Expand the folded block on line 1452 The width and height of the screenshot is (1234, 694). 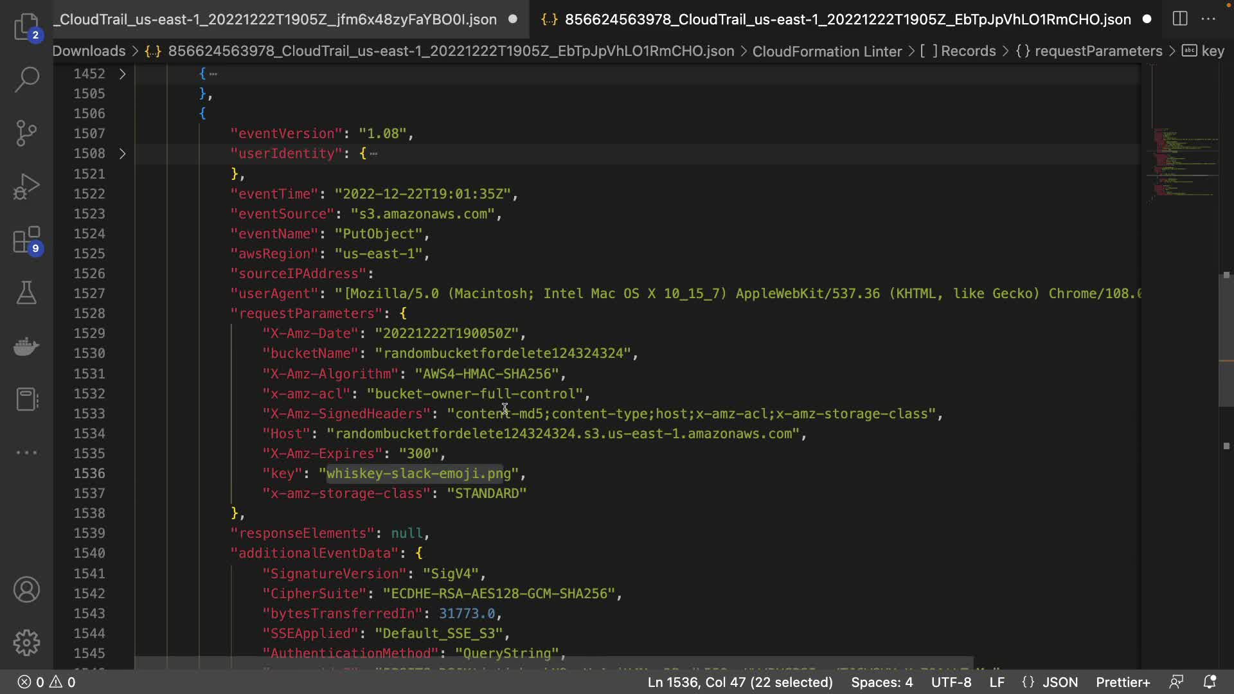[122, 74]
